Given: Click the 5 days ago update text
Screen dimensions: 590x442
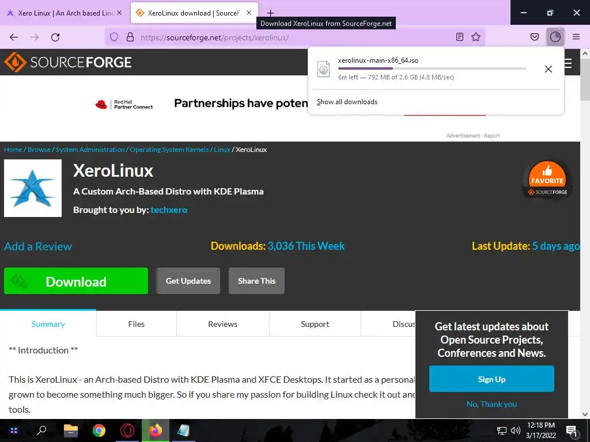Looking at the screenshot, I should pyautogui.click(x=556, y=246).
